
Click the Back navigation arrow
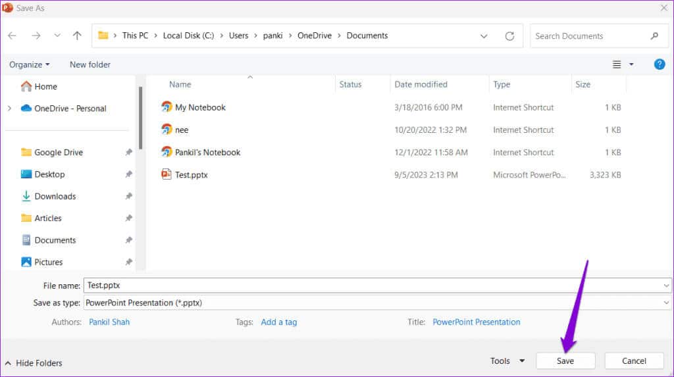(12, 36)
